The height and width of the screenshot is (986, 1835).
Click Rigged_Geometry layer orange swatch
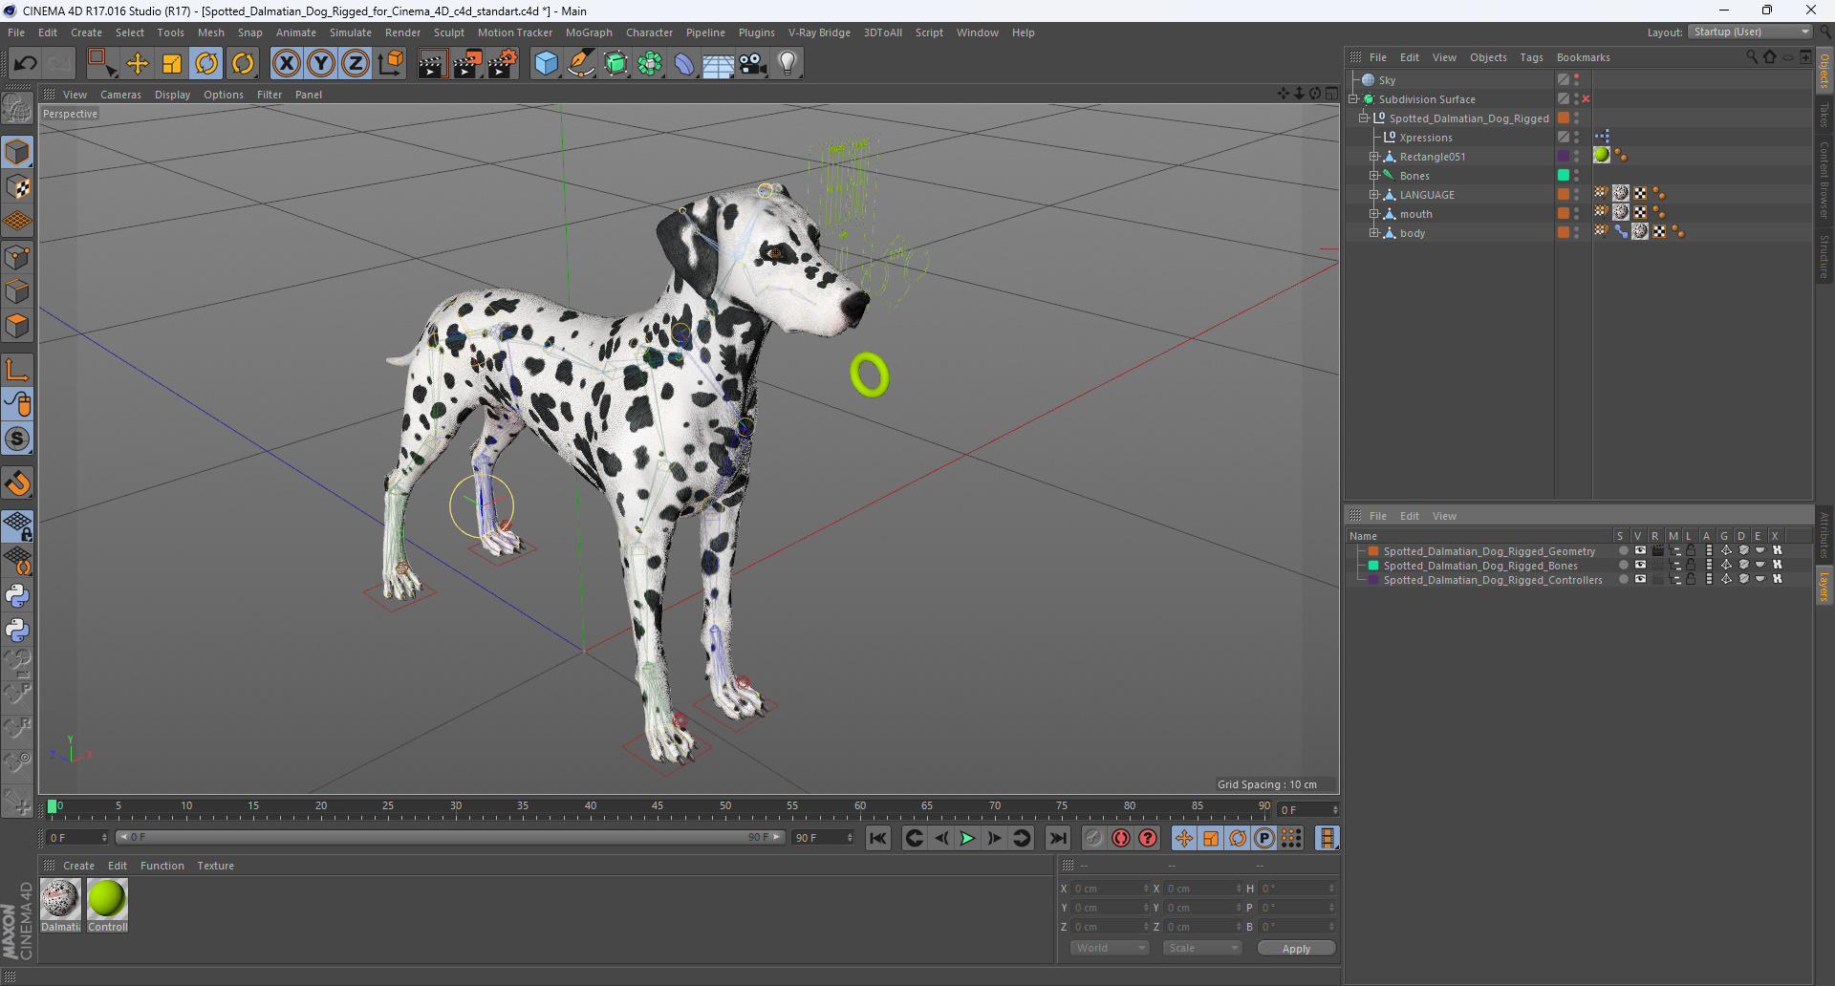pyautogui.click(x=1373, y=551)
